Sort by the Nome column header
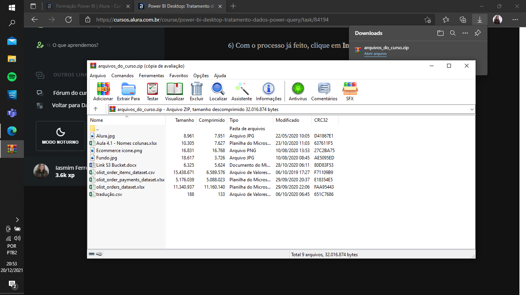 (x=126, y=120)
